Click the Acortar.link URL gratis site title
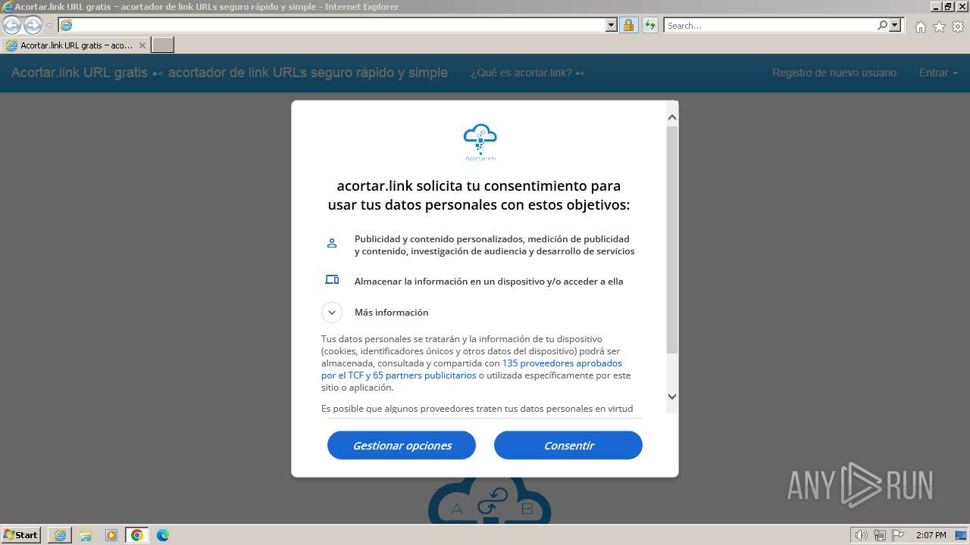The width and height of the screenshot is (970, 545). 229,73
